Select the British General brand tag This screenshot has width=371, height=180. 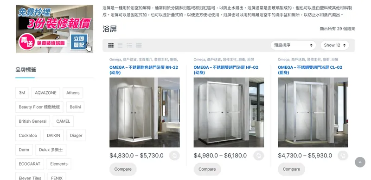click(x=32, y=121)
